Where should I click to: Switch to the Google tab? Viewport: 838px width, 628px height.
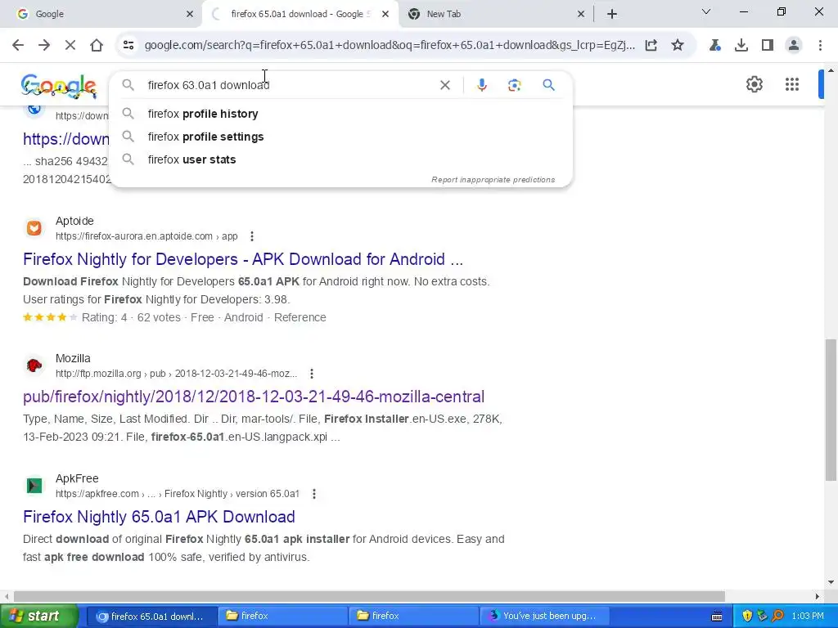101,14
